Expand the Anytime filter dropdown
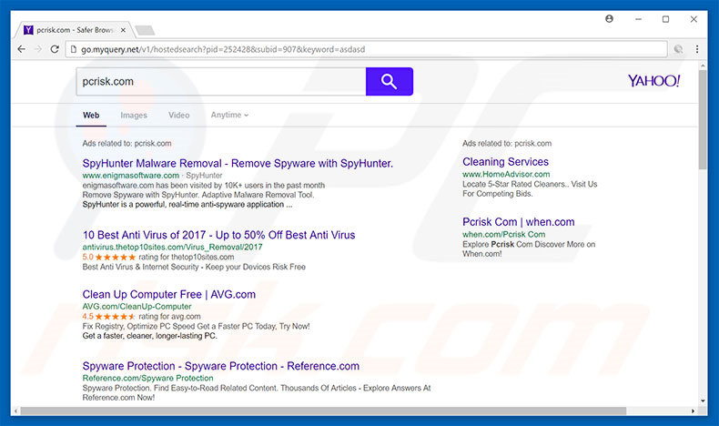The image size is (719, 426). [x=229, y=115]
